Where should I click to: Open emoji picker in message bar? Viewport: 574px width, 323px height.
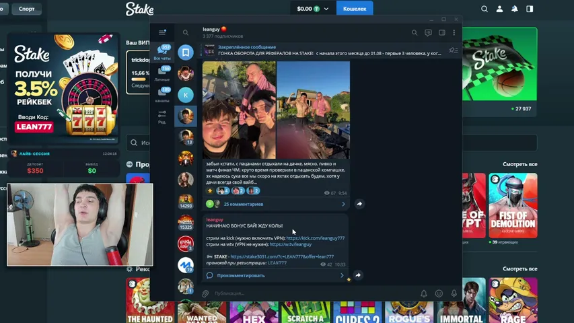439,293
